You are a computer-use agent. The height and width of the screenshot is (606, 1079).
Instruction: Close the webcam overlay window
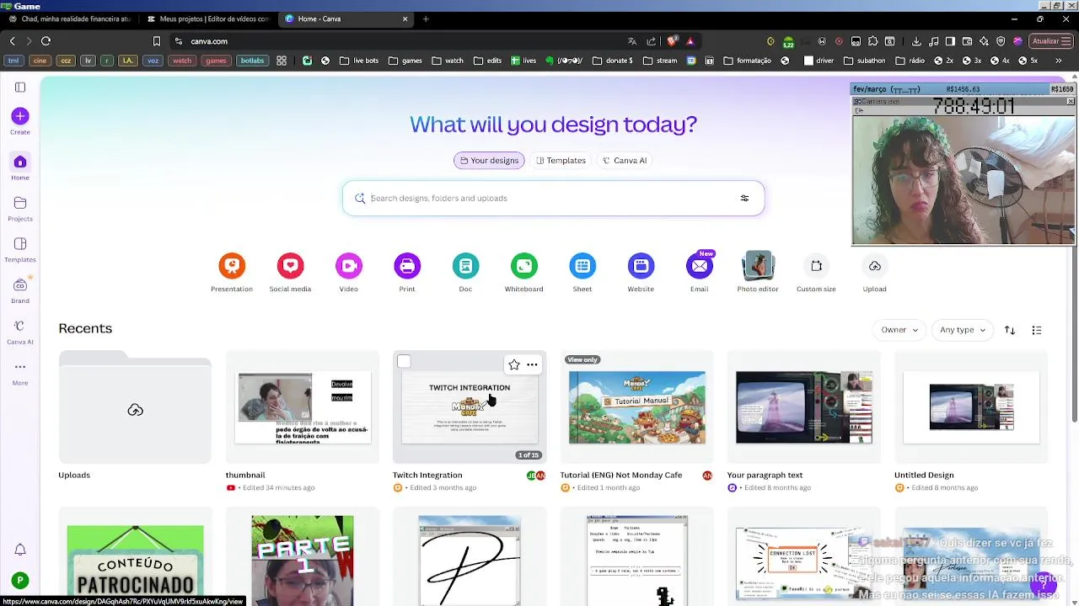1070,102
